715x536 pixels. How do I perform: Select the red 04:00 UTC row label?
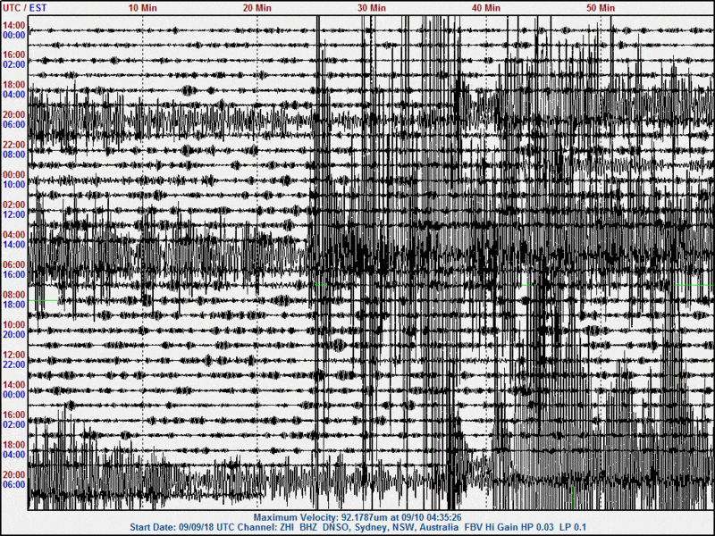13,235
